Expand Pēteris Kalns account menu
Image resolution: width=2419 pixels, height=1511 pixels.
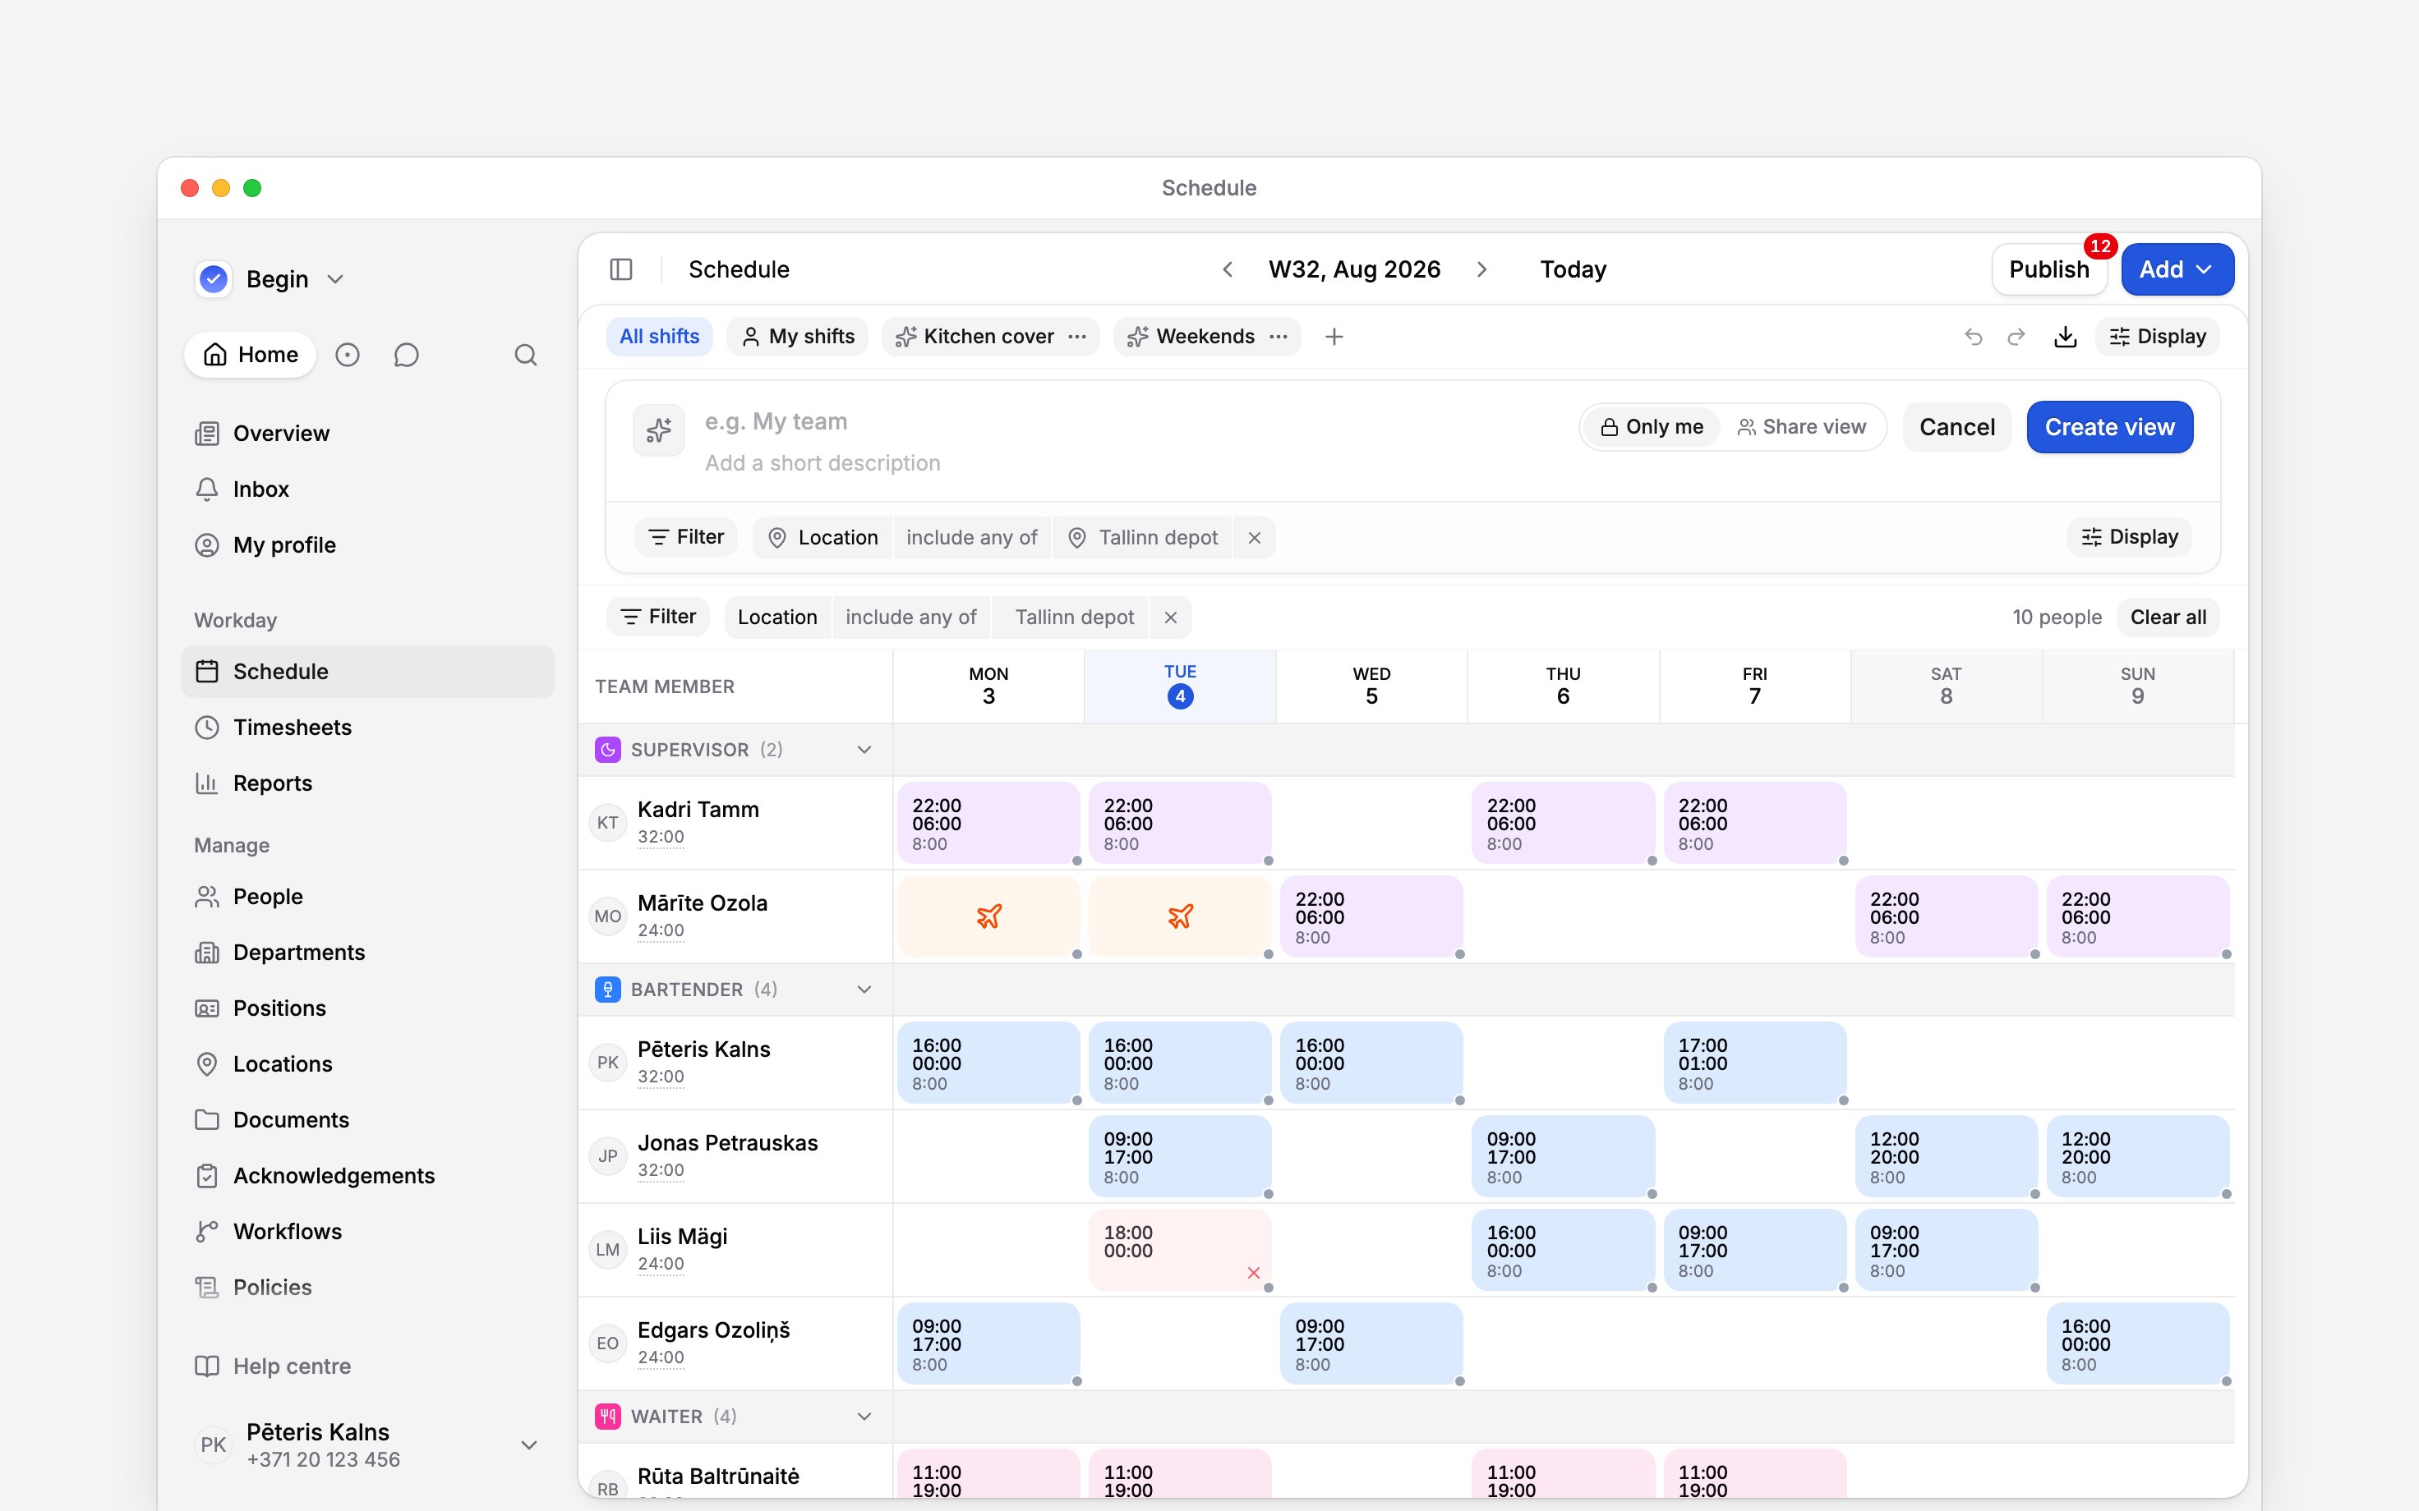coord(529,1445)
